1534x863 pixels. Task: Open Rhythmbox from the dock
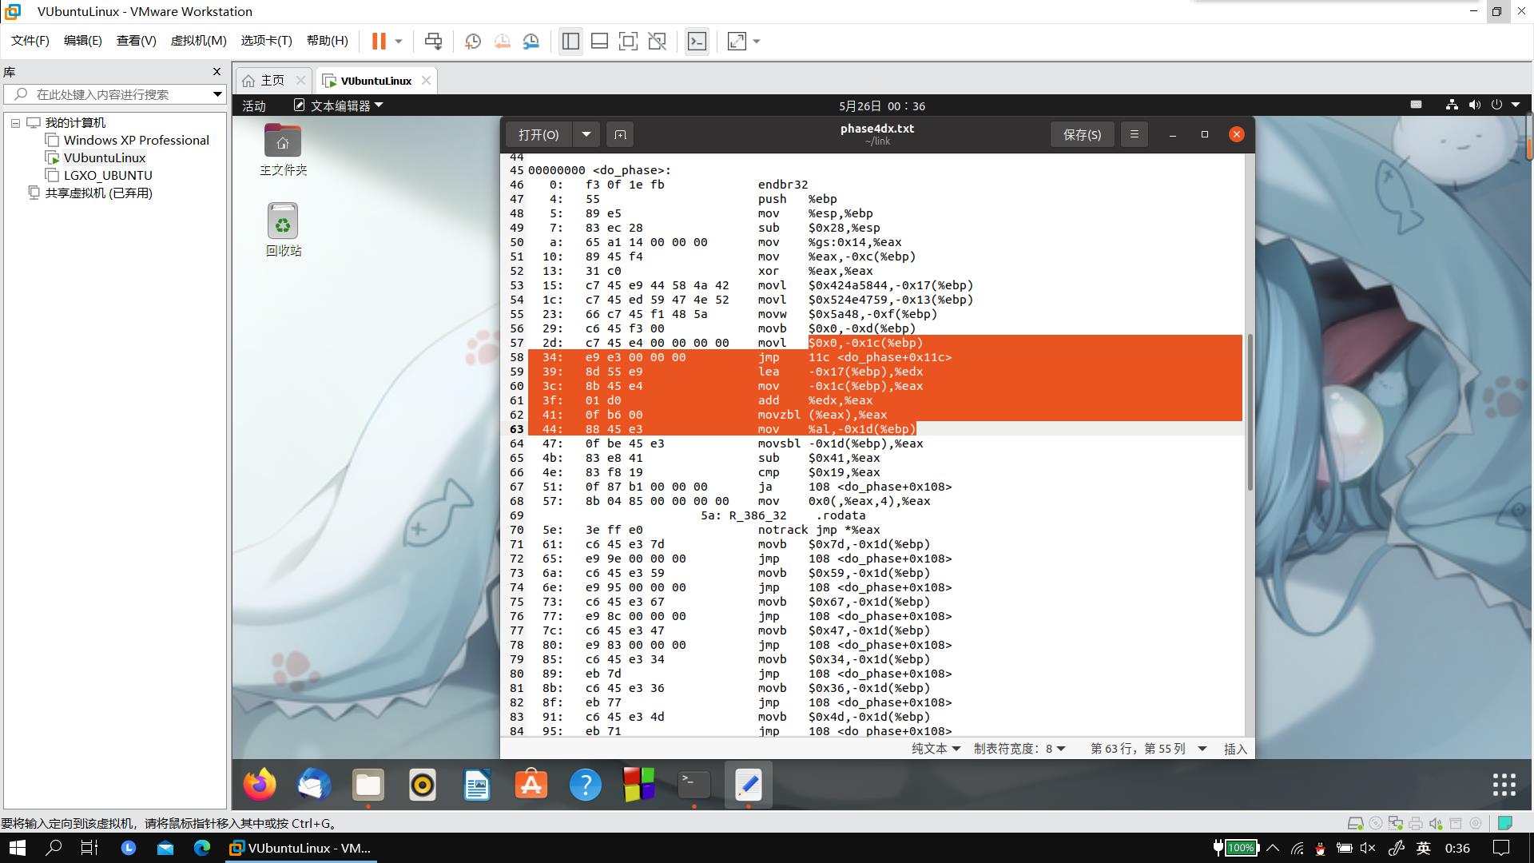[423, 785]
